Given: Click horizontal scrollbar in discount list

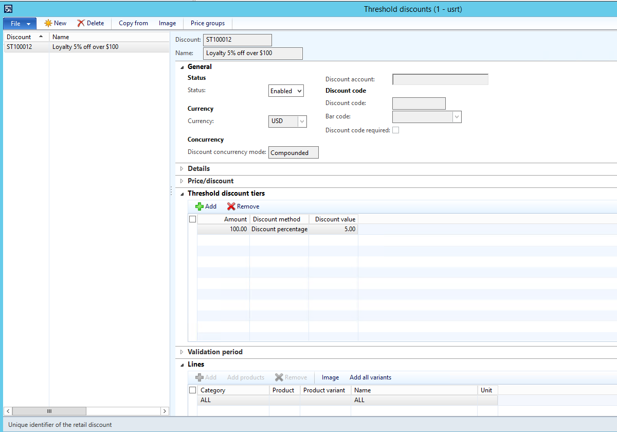Looking at the screenshot, I should (x=86, y=411).
